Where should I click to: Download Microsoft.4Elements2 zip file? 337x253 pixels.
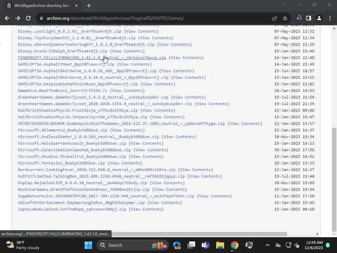pyautogui.click(x=62, y=130)
